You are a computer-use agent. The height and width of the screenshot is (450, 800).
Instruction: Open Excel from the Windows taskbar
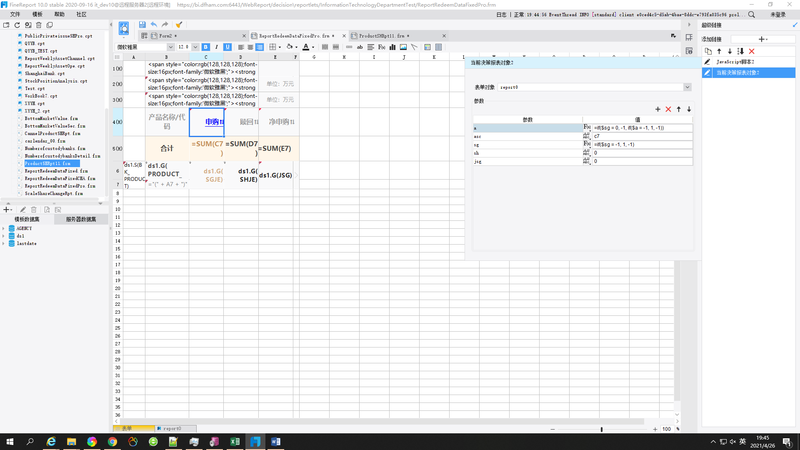pyautogui.click(x=235, y=442)
